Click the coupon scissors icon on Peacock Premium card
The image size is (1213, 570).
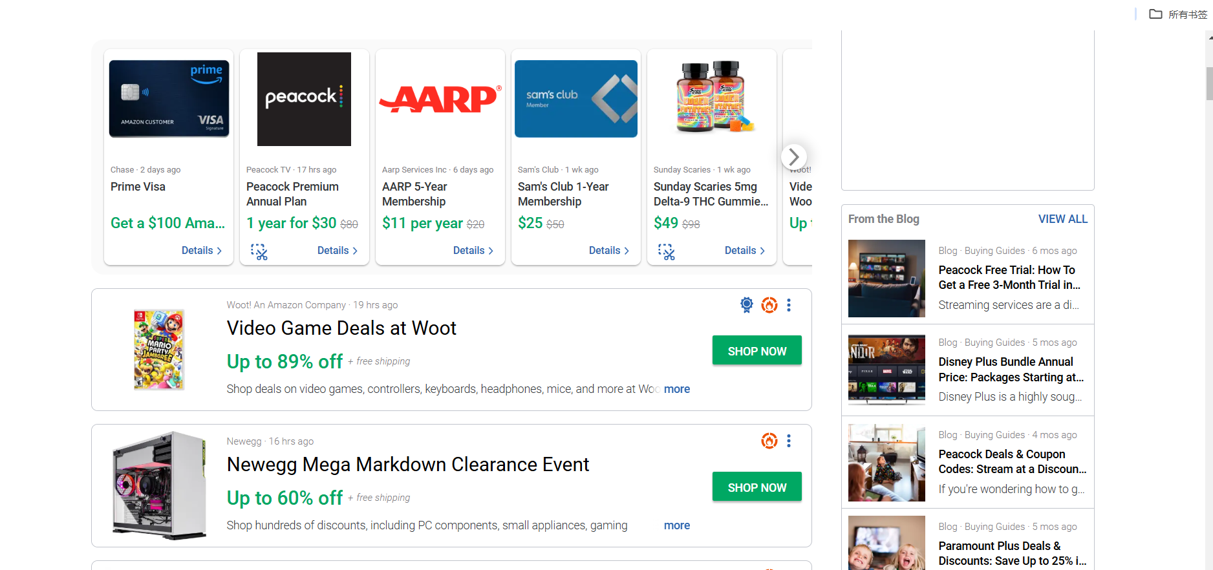click(x=259, y=251)
